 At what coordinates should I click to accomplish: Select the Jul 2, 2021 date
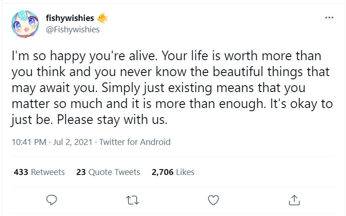[73, 142]
